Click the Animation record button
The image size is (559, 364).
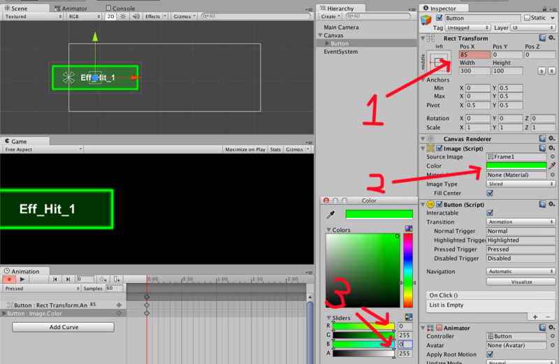9,279
